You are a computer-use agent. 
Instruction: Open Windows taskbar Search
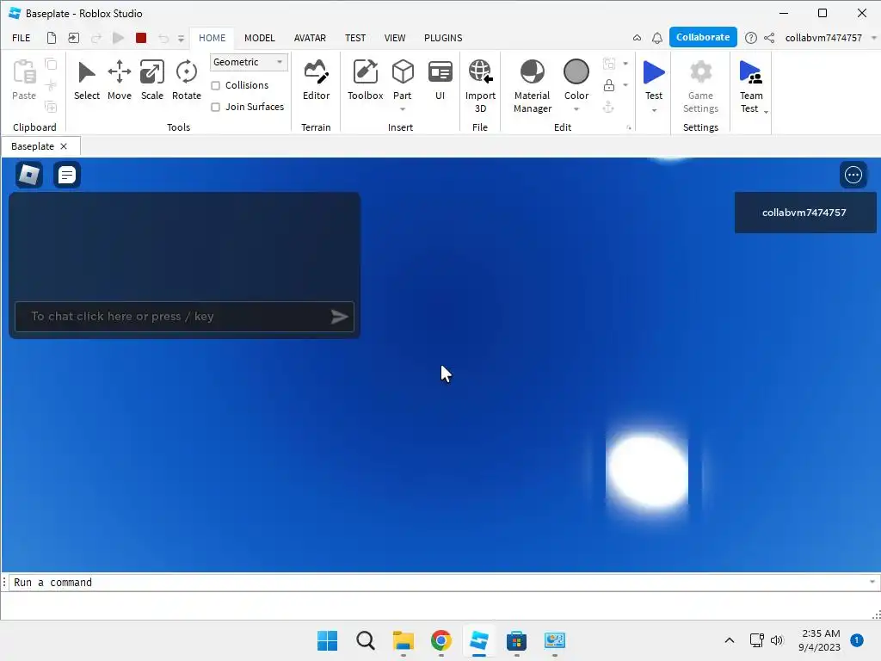[365, 640]
